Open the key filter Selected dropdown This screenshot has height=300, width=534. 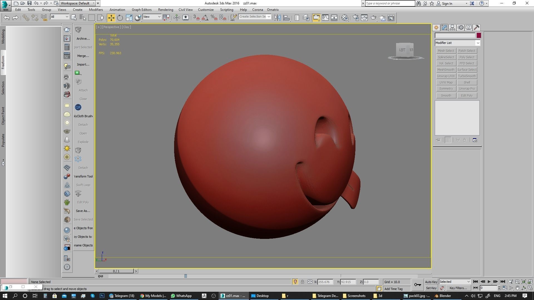pos(455,282)
